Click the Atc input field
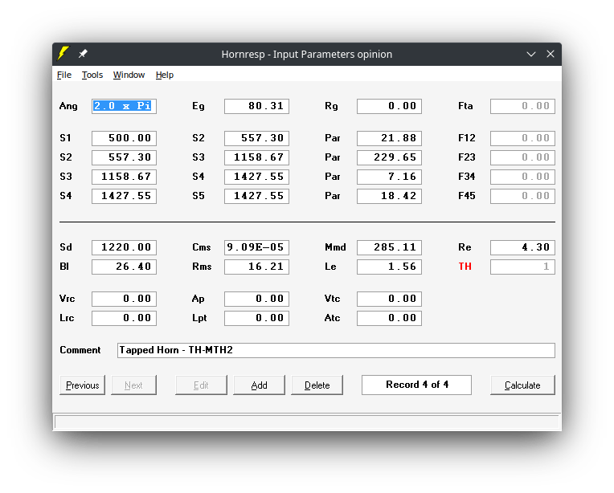Viewport: 614px width, 493px height. 389,318
